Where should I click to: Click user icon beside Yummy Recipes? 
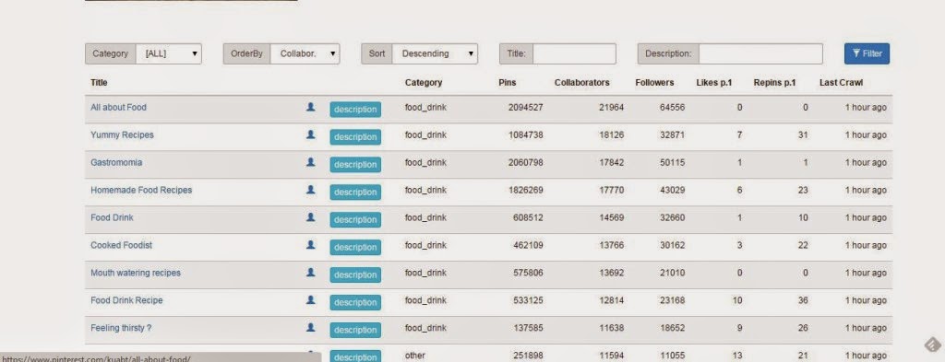[310, 134]
